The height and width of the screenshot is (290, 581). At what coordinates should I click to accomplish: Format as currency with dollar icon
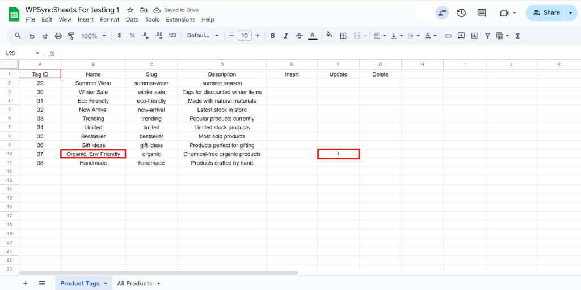click(x=119, y=36)
